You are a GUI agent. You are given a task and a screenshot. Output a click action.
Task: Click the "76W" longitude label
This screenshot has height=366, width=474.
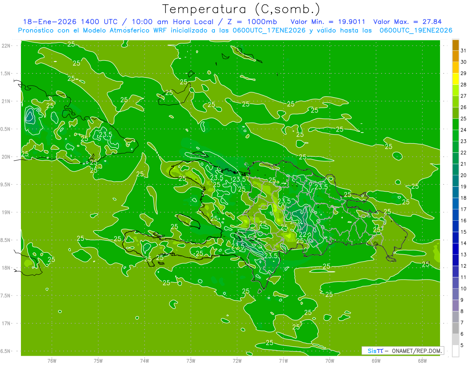52,360
